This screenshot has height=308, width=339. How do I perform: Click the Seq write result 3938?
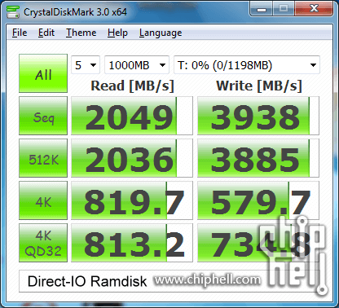point(258,116)
